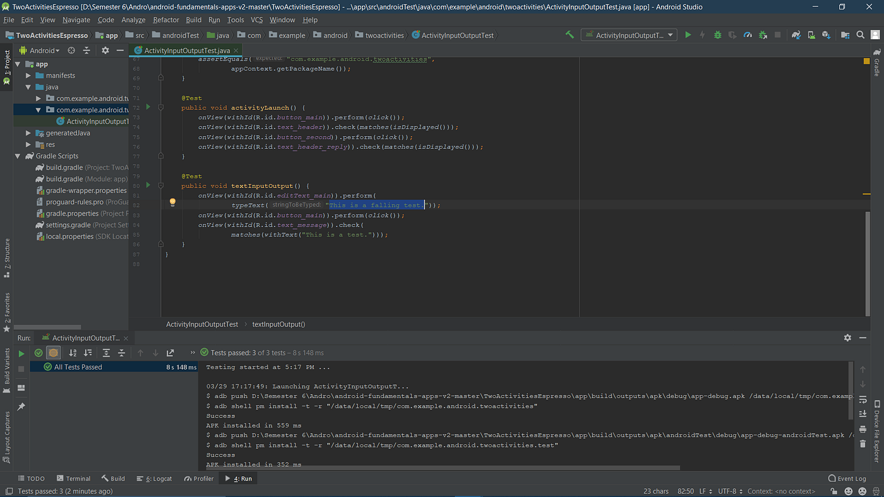Screen dimensions: 884x497
Task: Open the Refactor menu
Action: click(165, 20)
